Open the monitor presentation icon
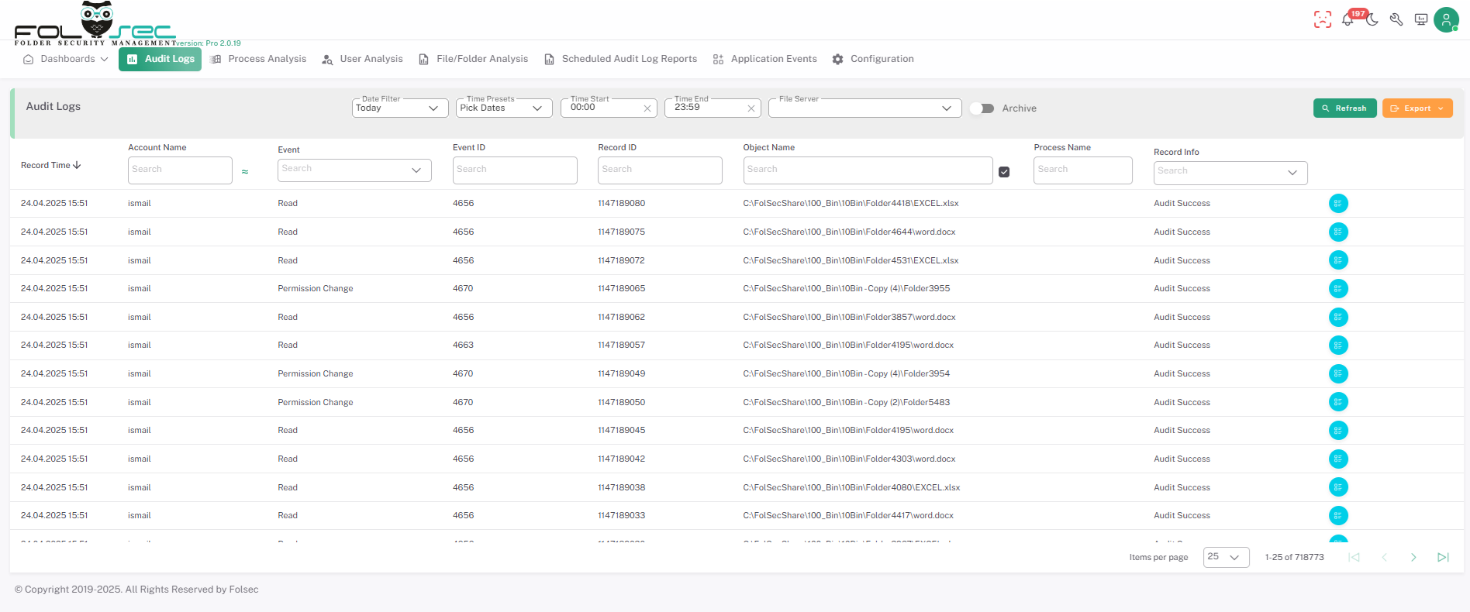This screenshot has height=612, width=1470. [1421, 20]
